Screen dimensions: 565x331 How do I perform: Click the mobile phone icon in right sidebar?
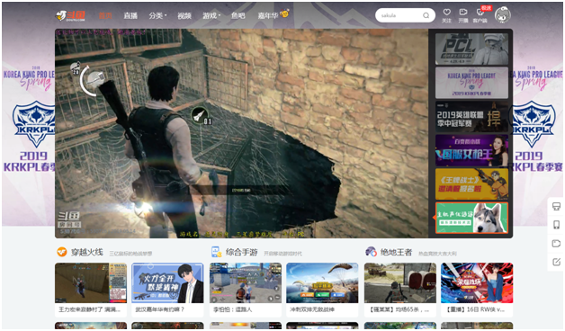[556, 225]
